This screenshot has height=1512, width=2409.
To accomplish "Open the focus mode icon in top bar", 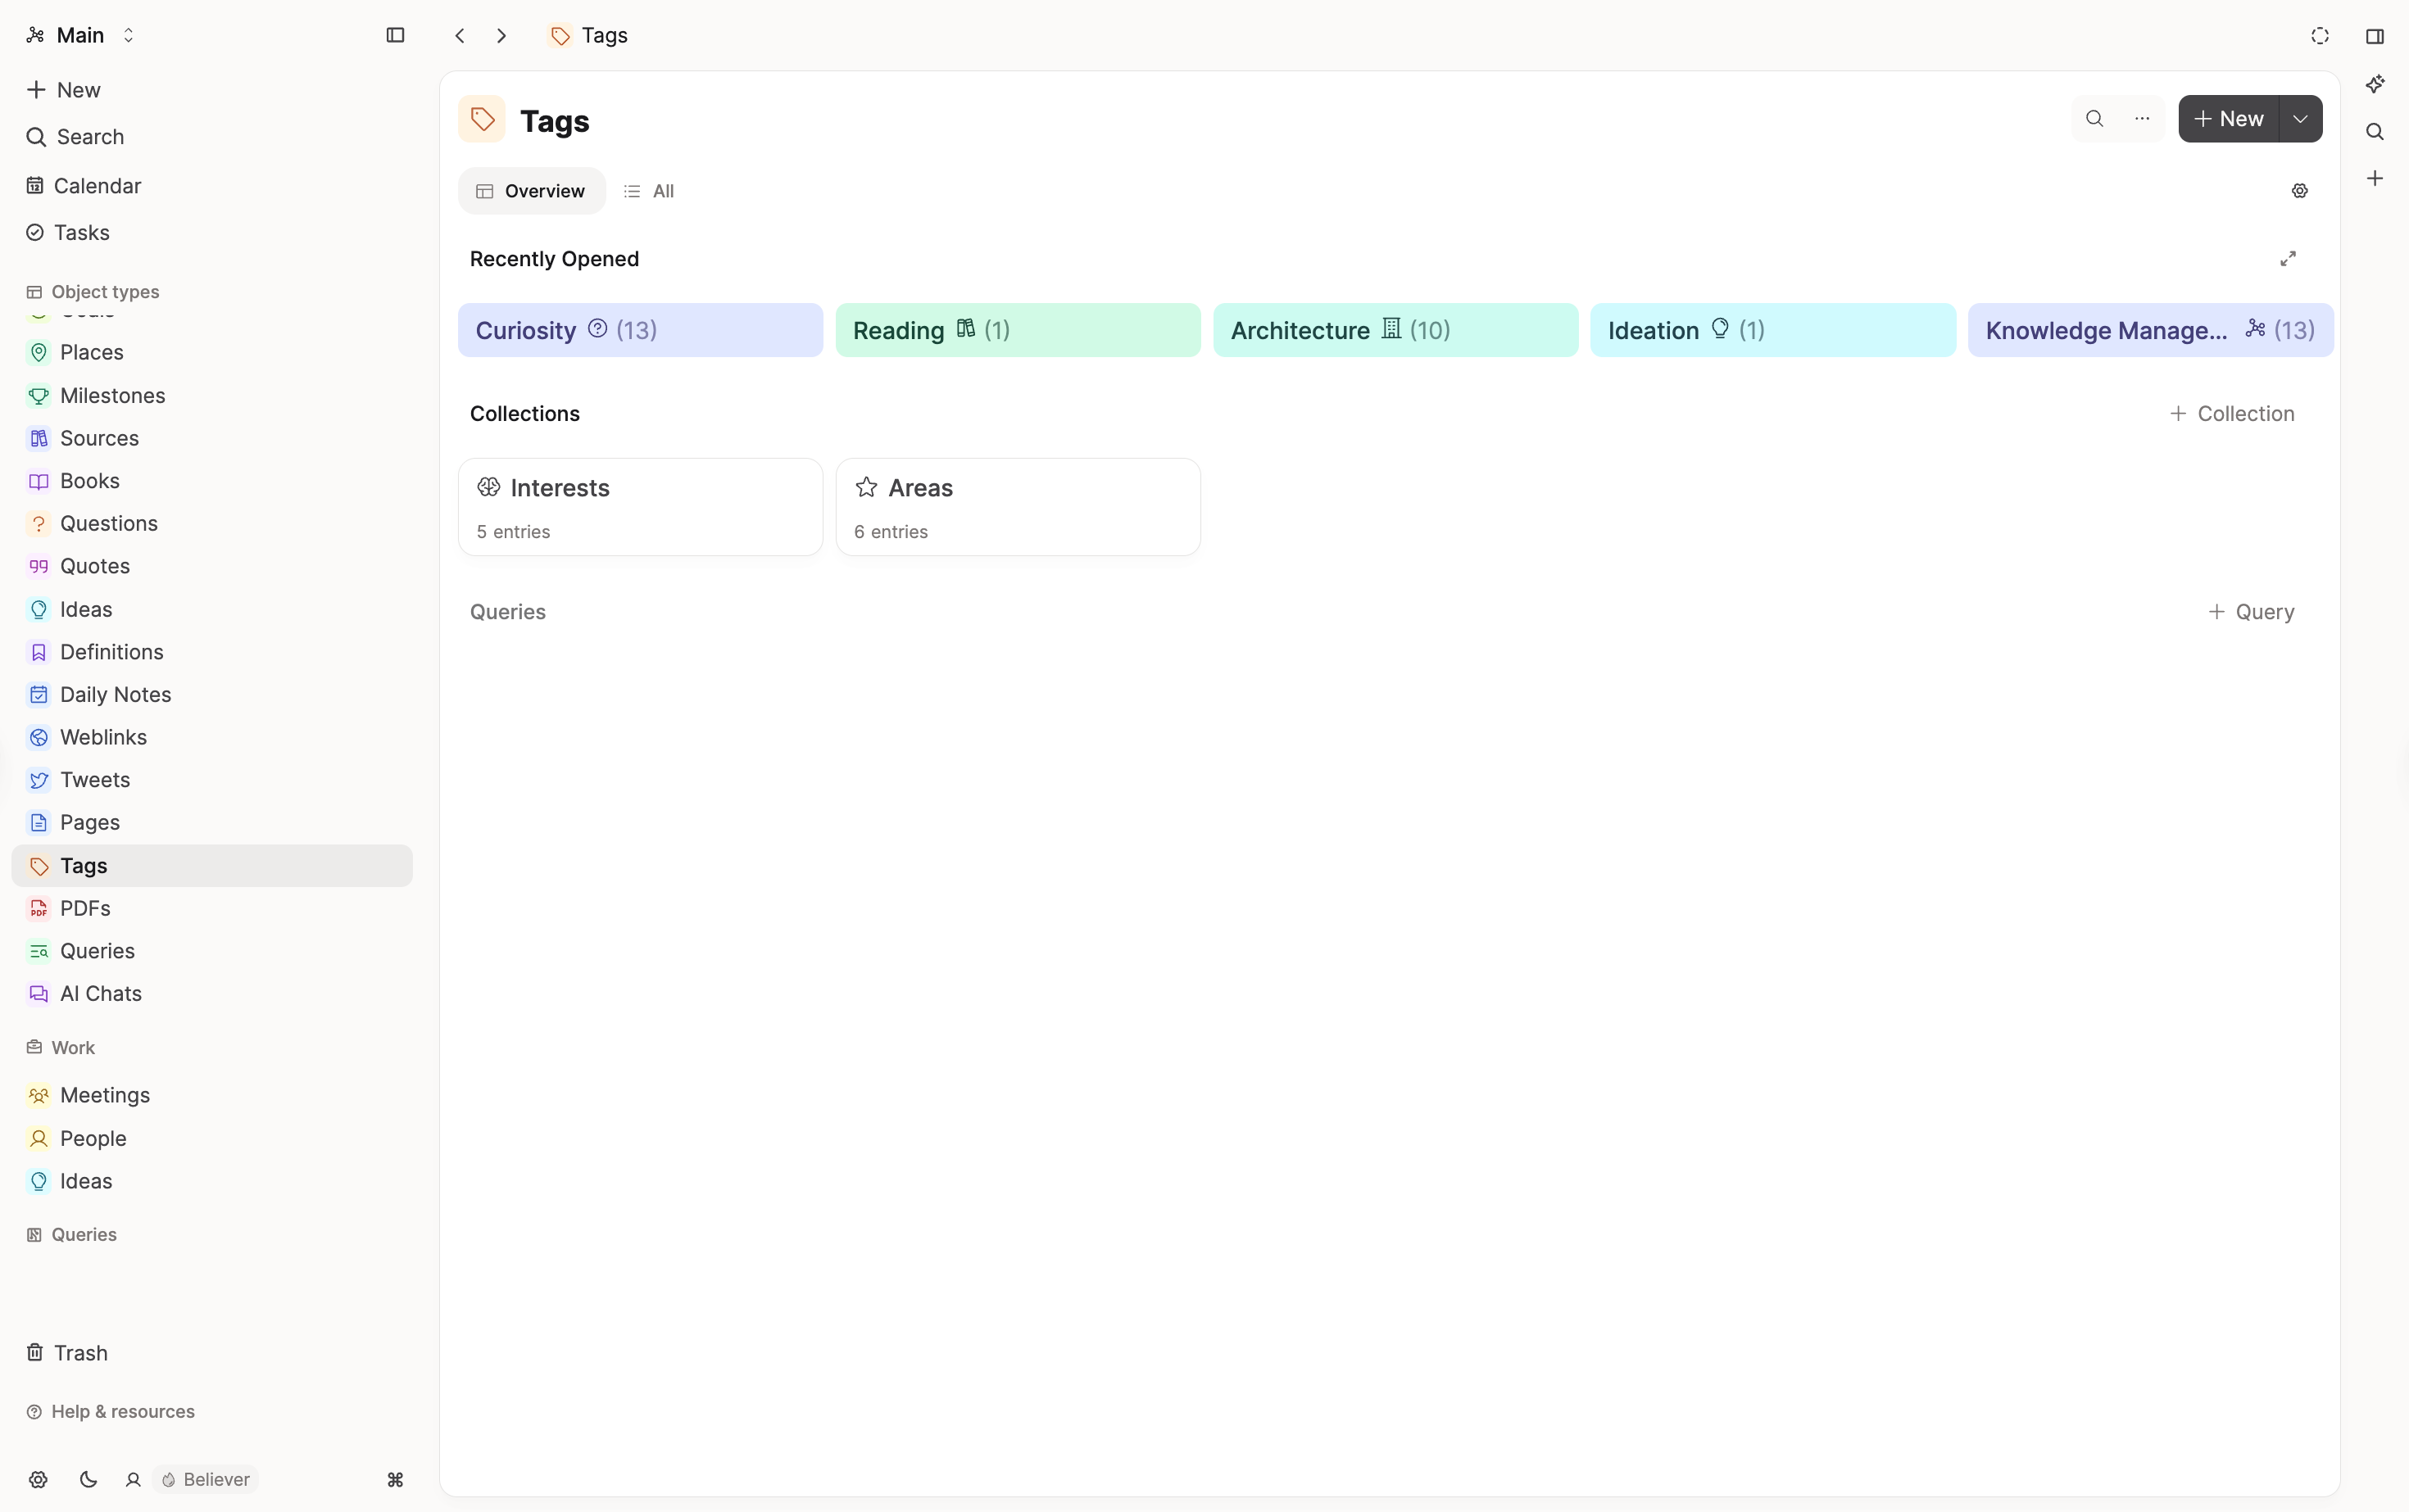I will 2320,36.
